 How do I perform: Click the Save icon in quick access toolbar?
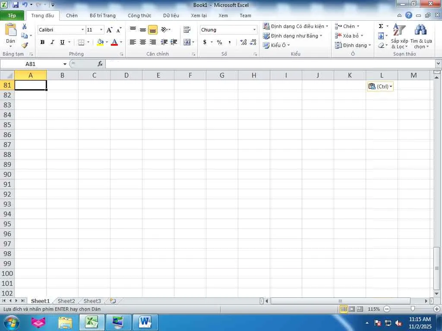[16, 5]
